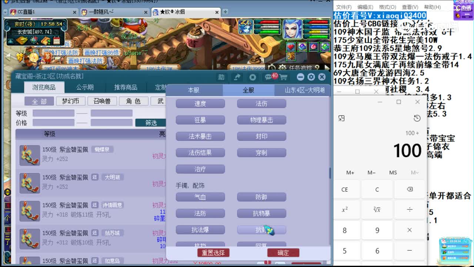Switch to the 一醉随风 tab
The width and height of the screenshot is (474, 267).
115,12
